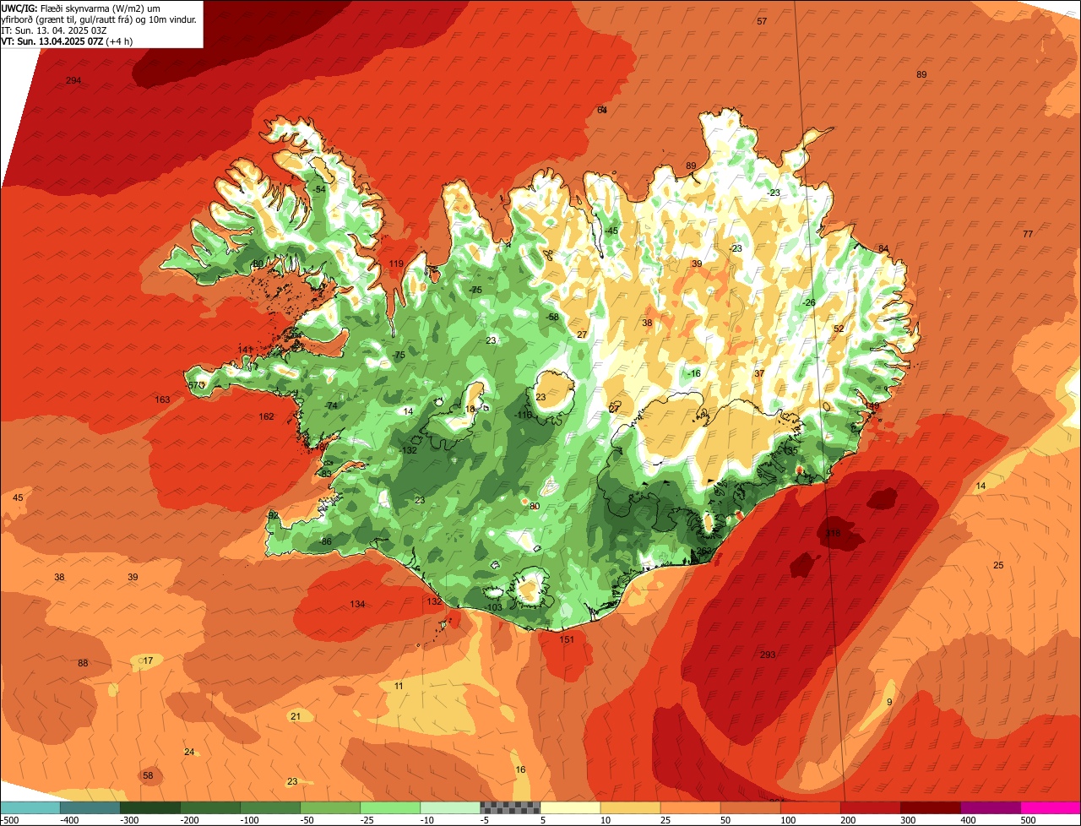Click the map value 294

coord(73,80)
